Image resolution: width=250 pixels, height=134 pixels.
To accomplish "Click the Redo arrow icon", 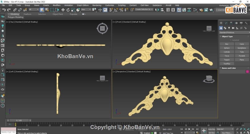I will coord(9,10).
